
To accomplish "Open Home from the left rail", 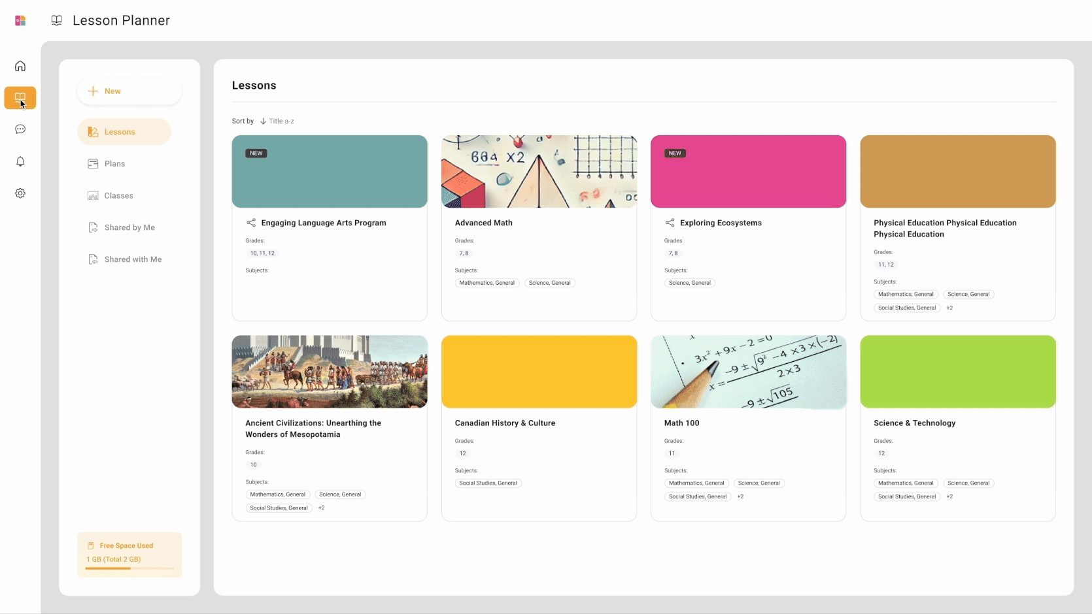I will (20, 66).
